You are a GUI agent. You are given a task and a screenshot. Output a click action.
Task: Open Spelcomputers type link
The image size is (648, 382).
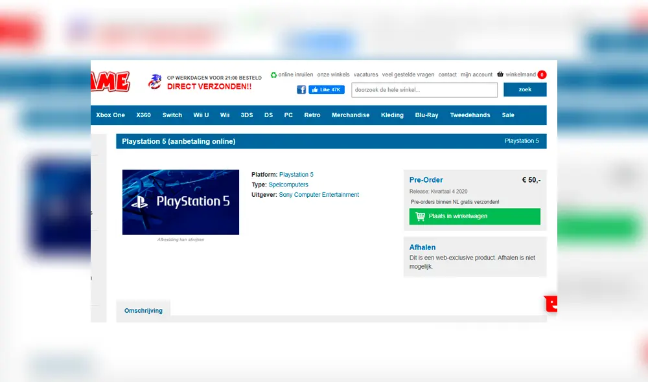coord(288,184)
